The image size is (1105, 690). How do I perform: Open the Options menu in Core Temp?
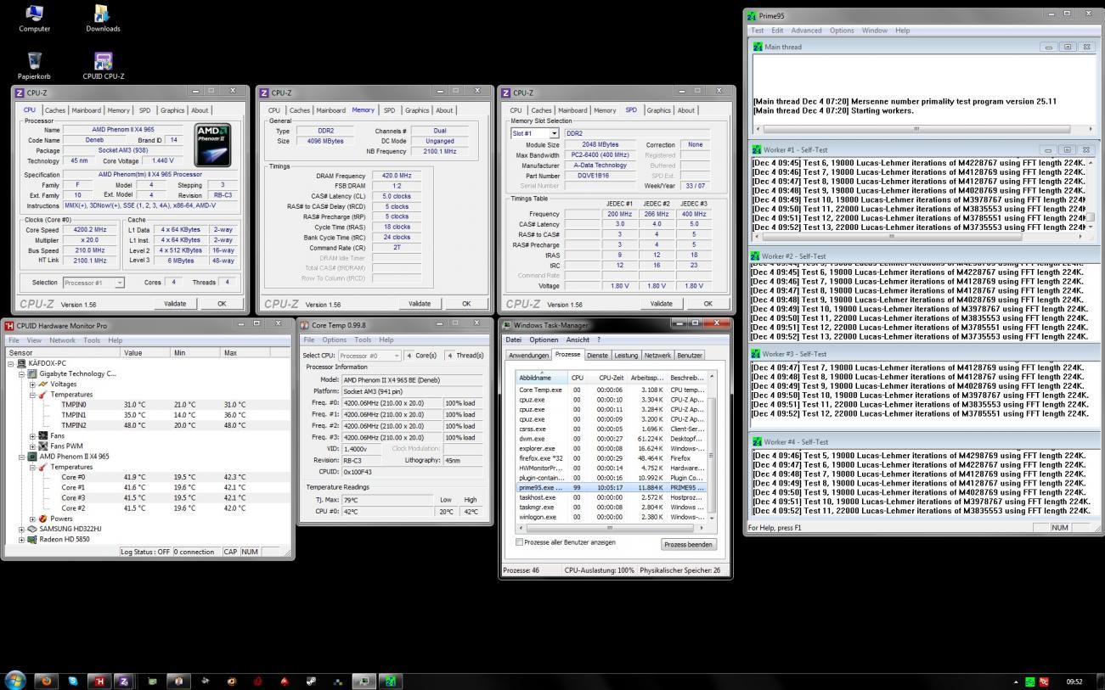tap(334, 339)
